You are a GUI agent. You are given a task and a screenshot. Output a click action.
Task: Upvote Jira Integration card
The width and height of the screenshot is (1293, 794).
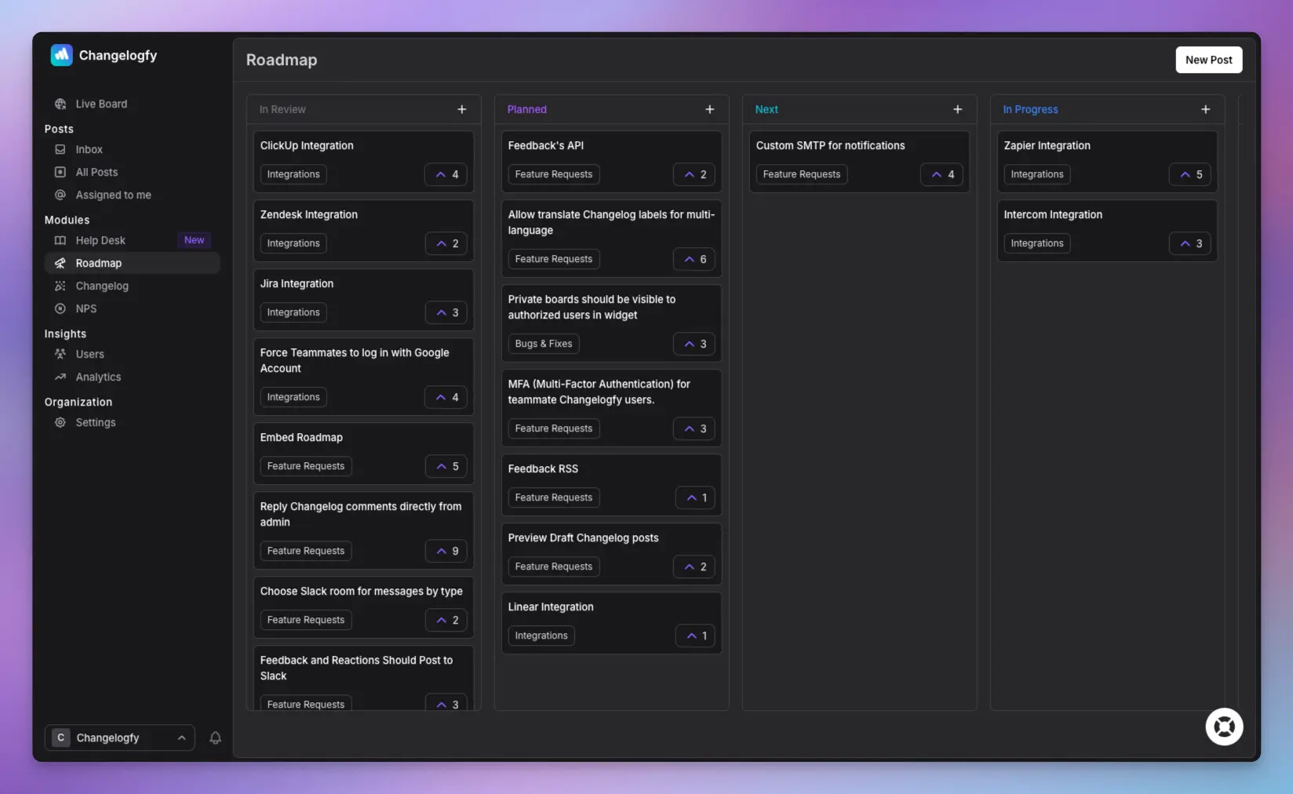446,312
